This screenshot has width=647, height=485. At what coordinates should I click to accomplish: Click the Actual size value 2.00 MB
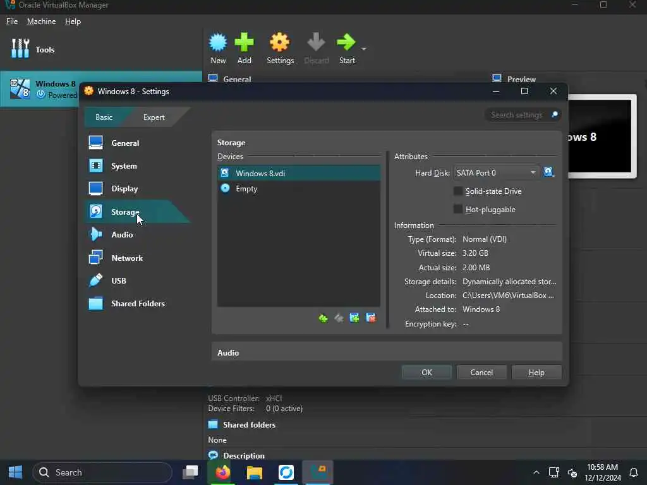tap(476, 267)
